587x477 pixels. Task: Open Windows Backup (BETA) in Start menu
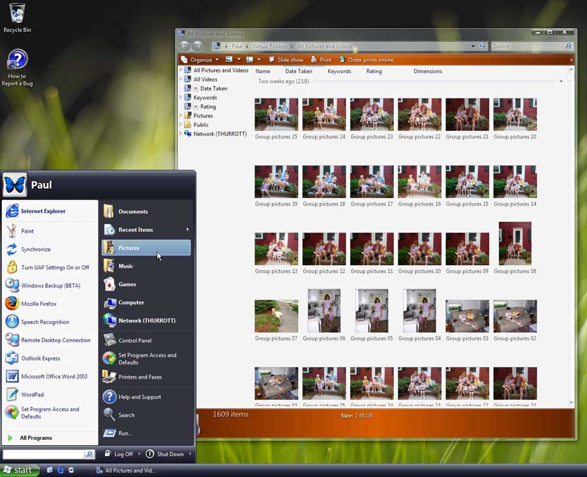coord(50,285)
